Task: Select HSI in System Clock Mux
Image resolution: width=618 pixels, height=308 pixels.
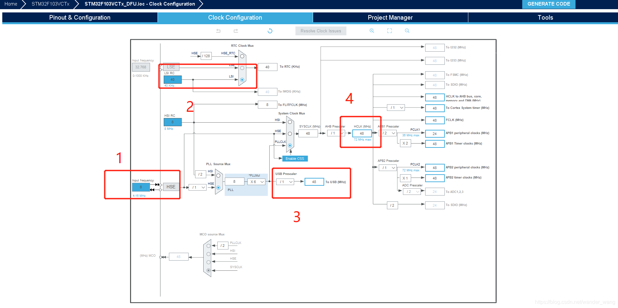Action: pos(290,122)
